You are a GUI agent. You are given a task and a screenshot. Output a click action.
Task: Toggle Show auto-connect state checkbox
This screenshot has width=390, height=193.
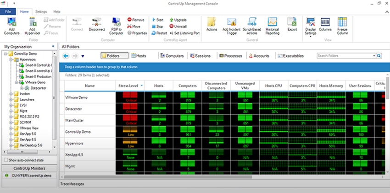[x=6, y=160]
